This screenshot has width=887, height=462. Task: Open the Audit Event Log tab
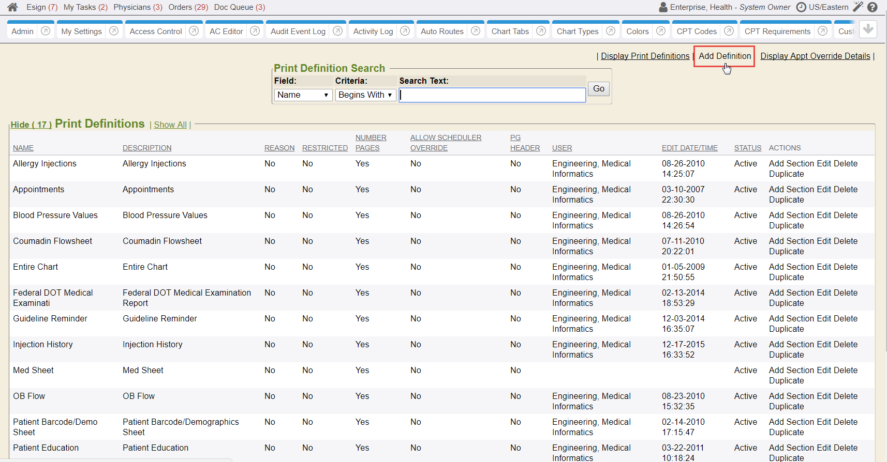(298, 32)
